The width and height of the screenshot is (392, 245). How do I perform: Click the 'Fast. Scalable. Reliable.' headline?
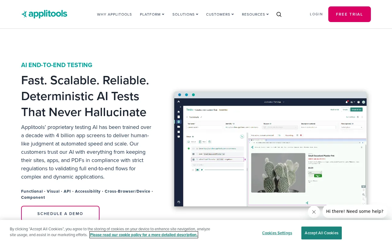click(x=85, y=80)
